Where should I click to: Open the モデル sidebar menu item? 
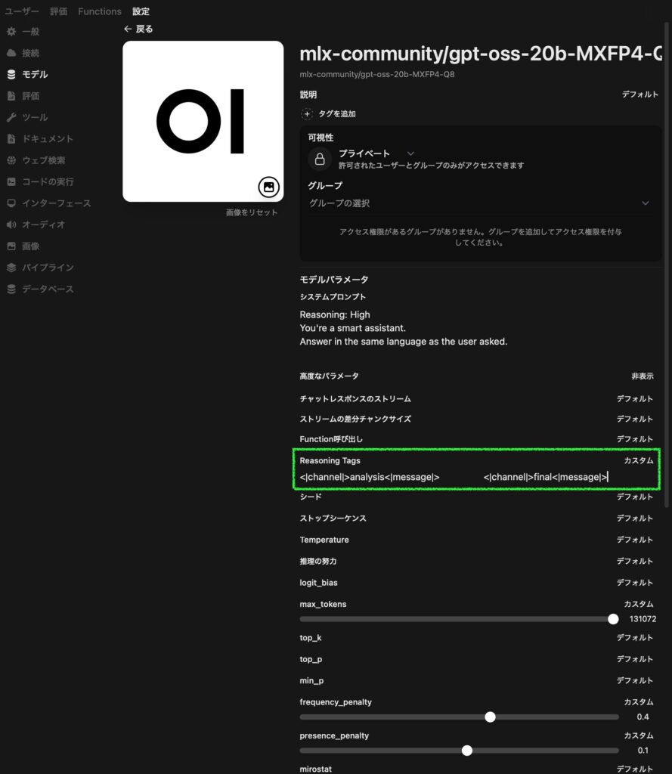coord(35,75)
